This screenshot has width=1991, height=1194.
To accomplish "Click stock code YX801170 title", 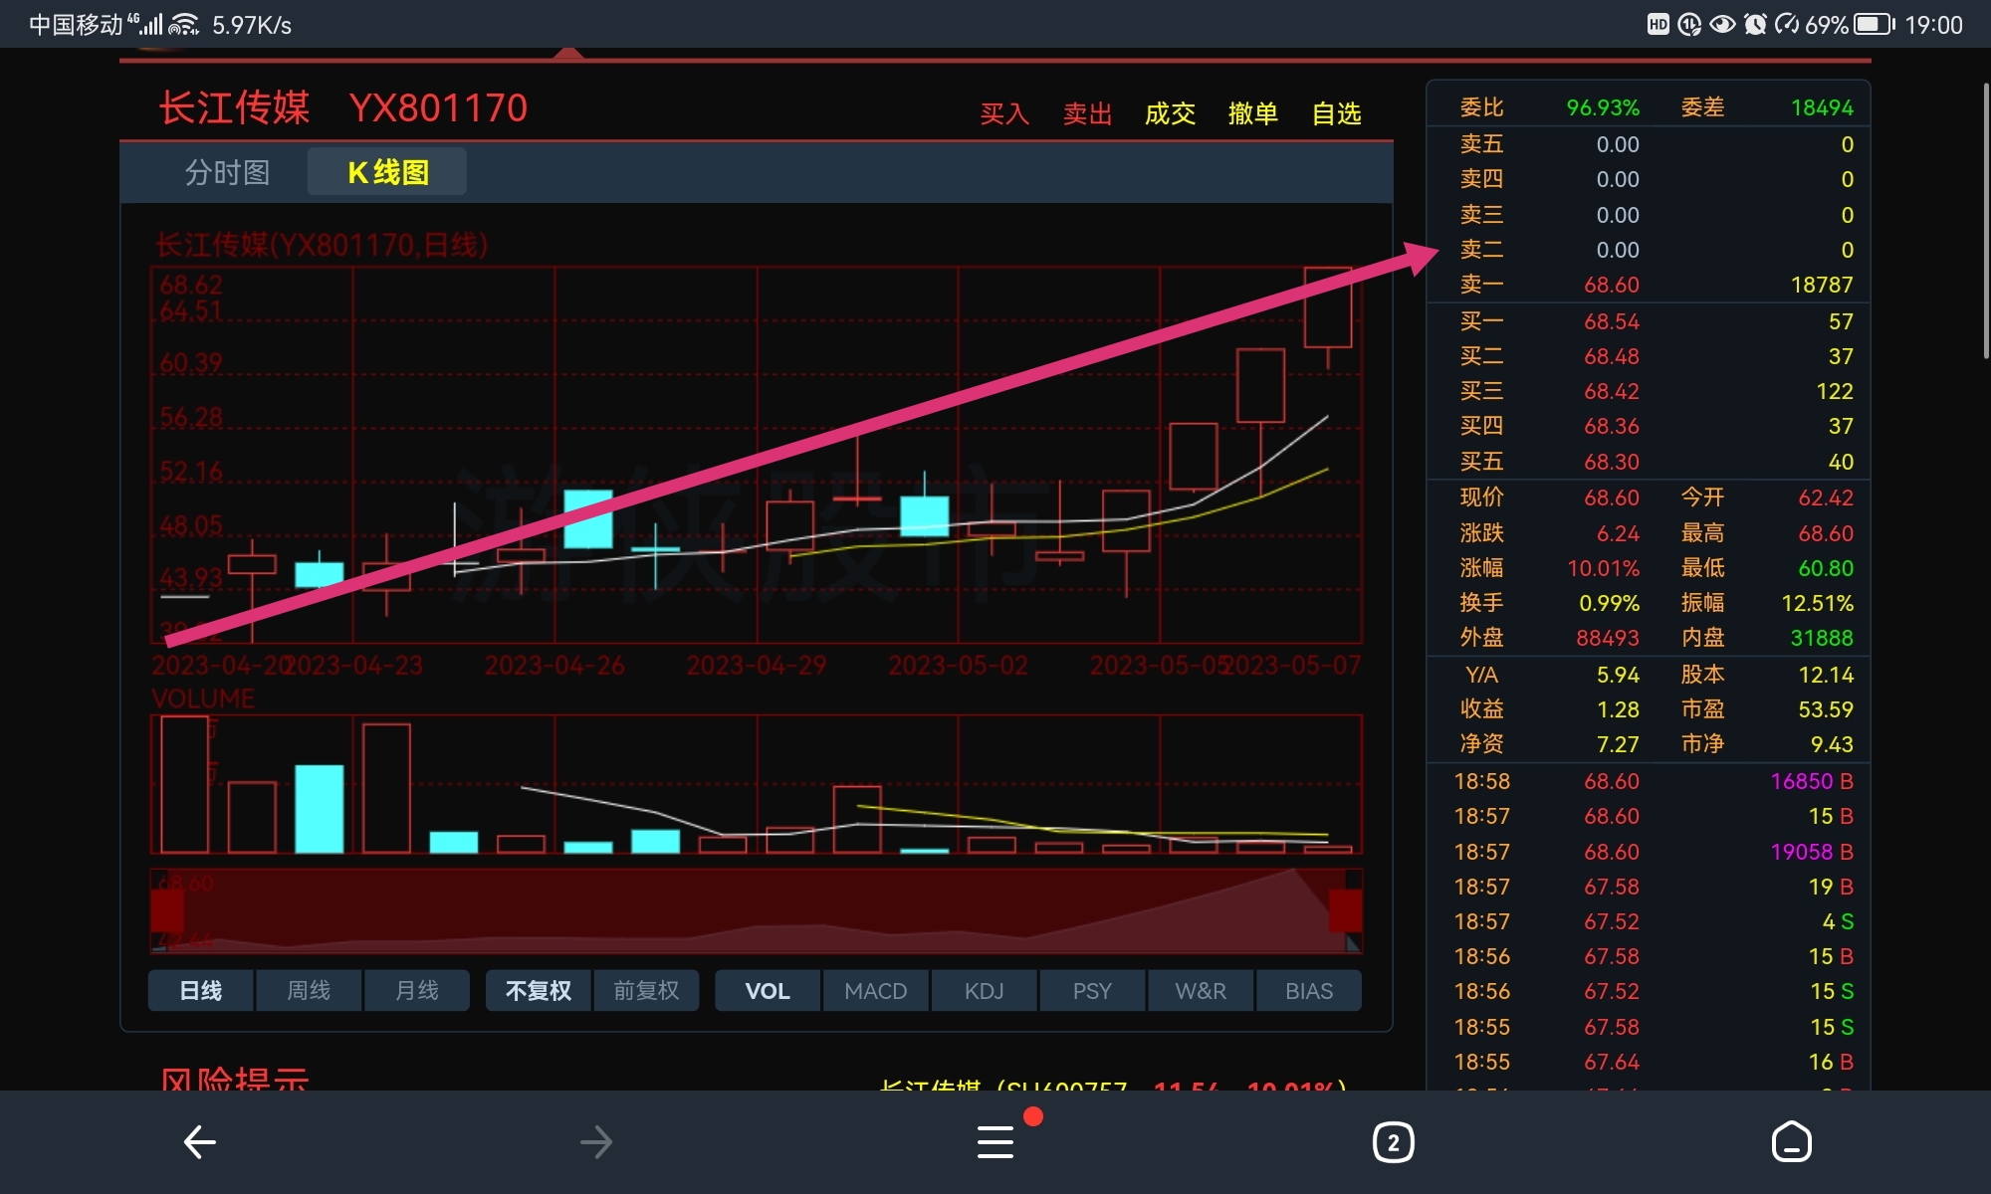I will pos(438,108).
